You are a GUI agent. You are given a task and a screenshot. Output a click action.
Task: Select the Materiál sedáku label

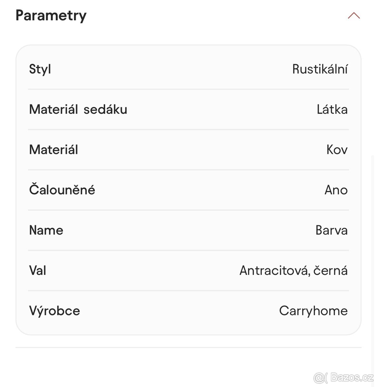(78, 109)
